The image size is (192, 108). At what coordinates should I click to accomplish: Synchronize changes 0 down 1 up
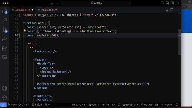pos(24,105)
